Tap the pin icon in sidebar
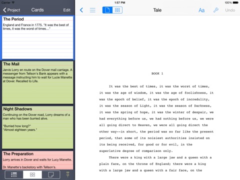 point(67,174)
